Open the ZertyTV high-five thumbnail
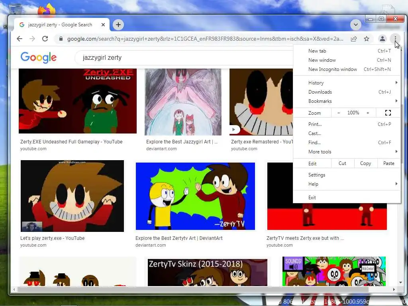The height and width of the screenshot is (306, 408). click(x=195, y=196)
